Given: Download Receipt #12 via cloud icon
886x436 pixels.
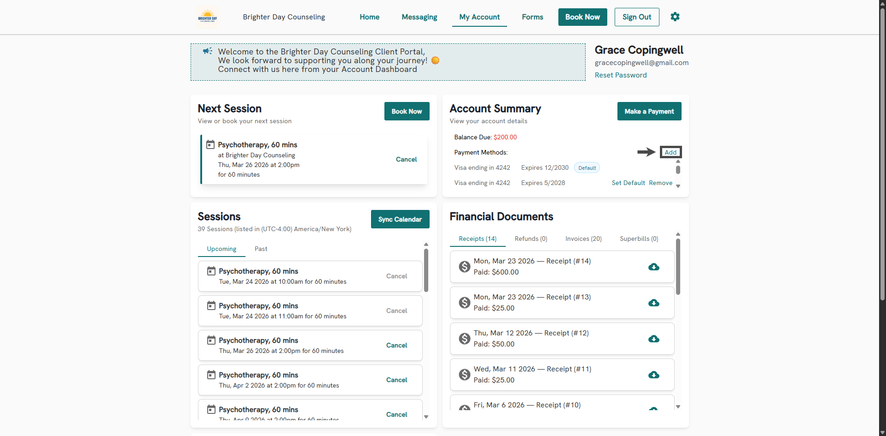Looking at the screenshot, I should click(x=653, y=339).
